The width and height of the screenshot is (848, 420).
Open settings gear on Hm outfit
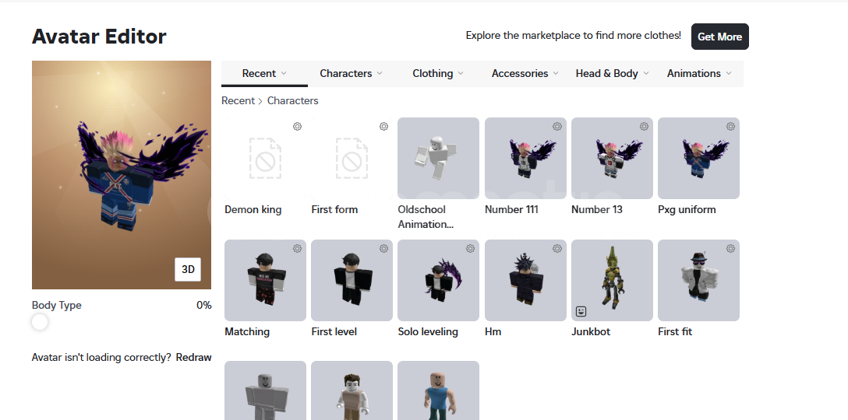click(557, 248)
